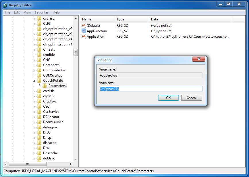Click the Value data input field

(x=151, y=89)
